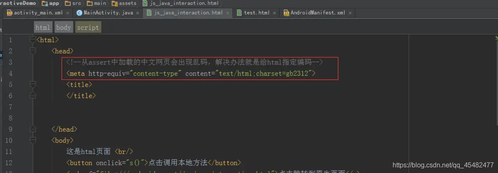Click the closing </title> tag on line 6
The image size is (498, 173).
click(81, 96)
